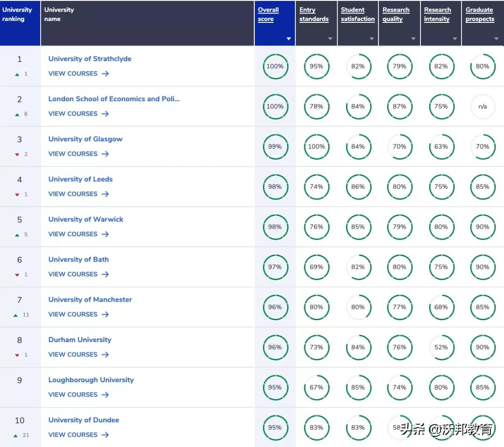The width and height of the screenshot is (504, 447).
Task: Open University of Glasgow page
Action: coord(85,139)
